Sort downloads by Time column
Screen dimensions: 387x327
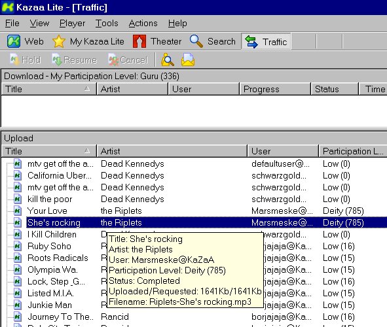tap(373, 89)
